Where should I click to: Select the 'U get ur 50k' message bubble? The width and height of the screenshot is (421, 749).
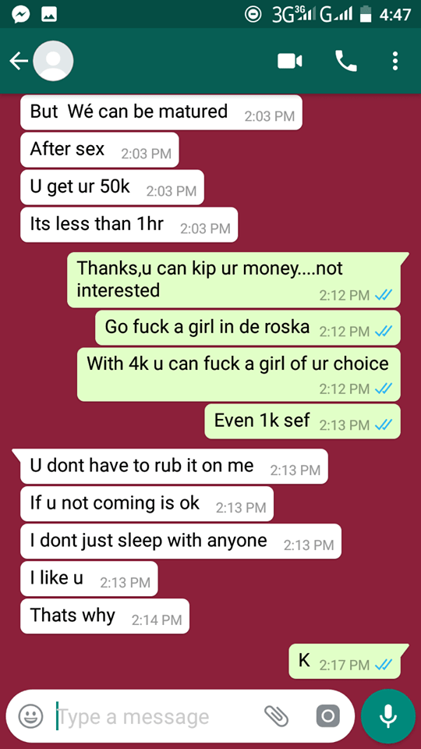coord(112,187)
